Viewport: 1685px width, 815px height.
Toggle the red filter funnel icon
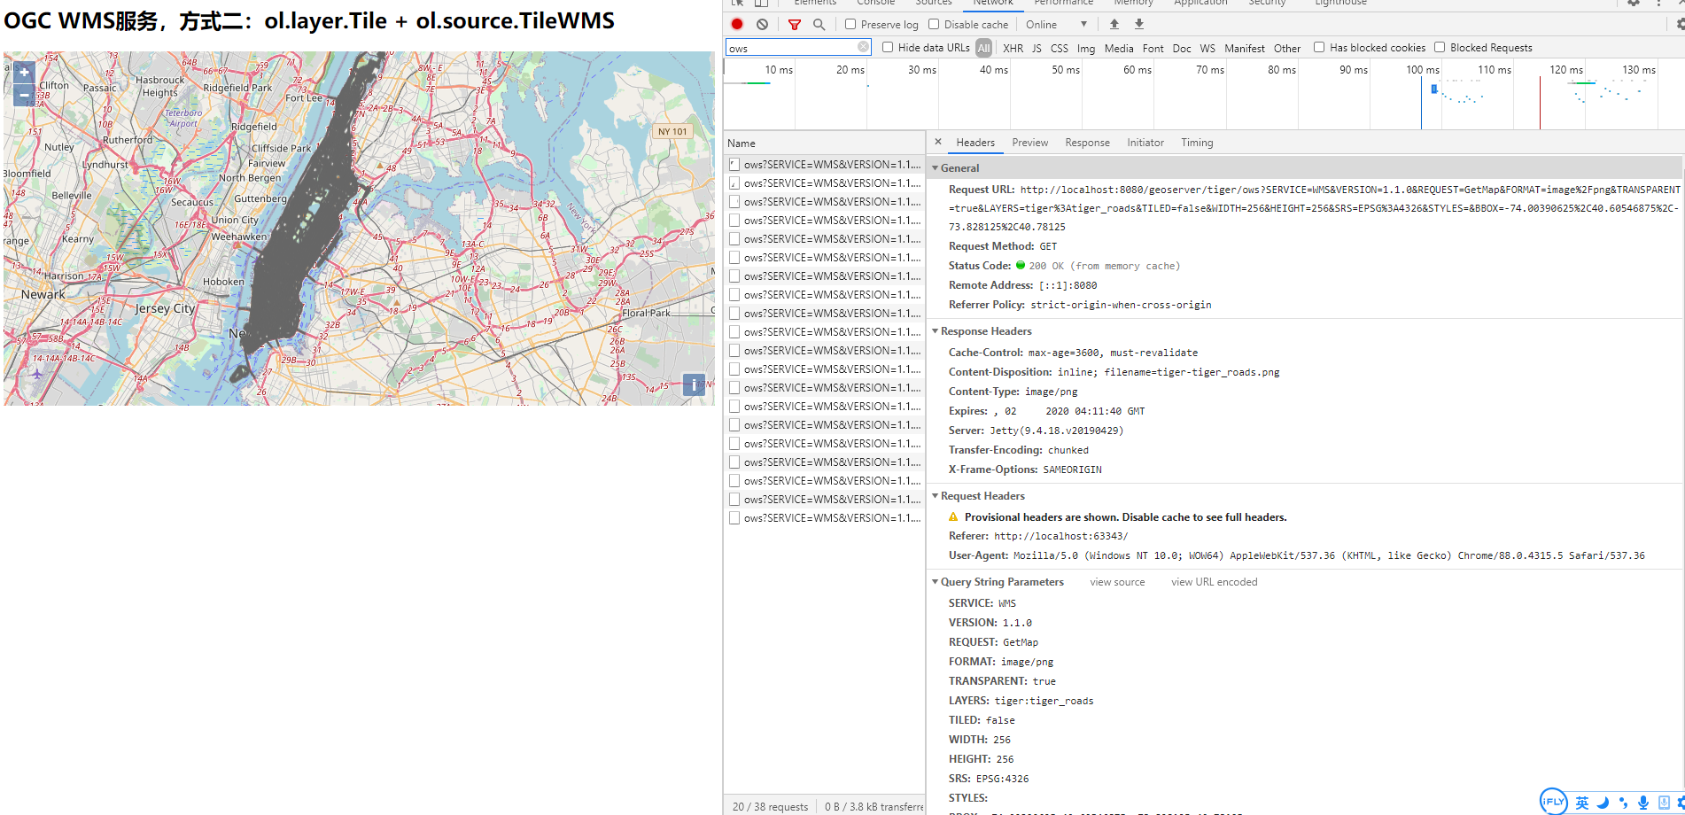point(795,25)
